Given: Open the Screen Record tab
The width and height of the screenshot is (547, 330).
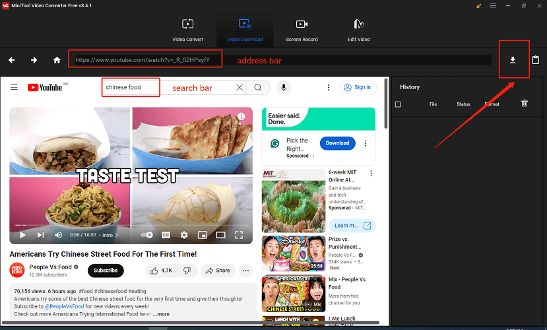Looking at the screenshot, I should (302, 30).
